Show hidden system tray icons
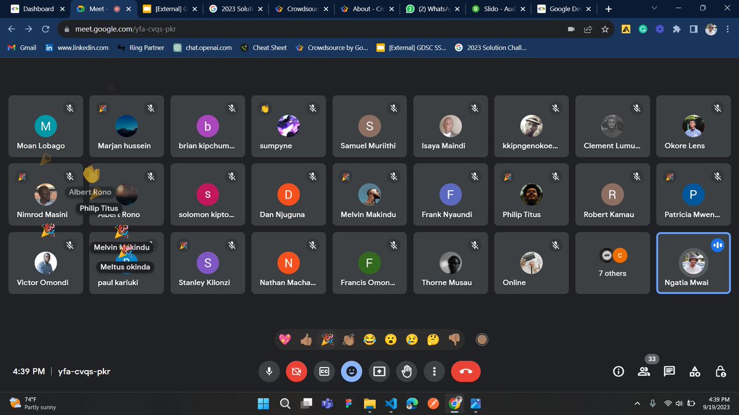The width and height of the screenshot is (739, 415). (x=637, y=403)
